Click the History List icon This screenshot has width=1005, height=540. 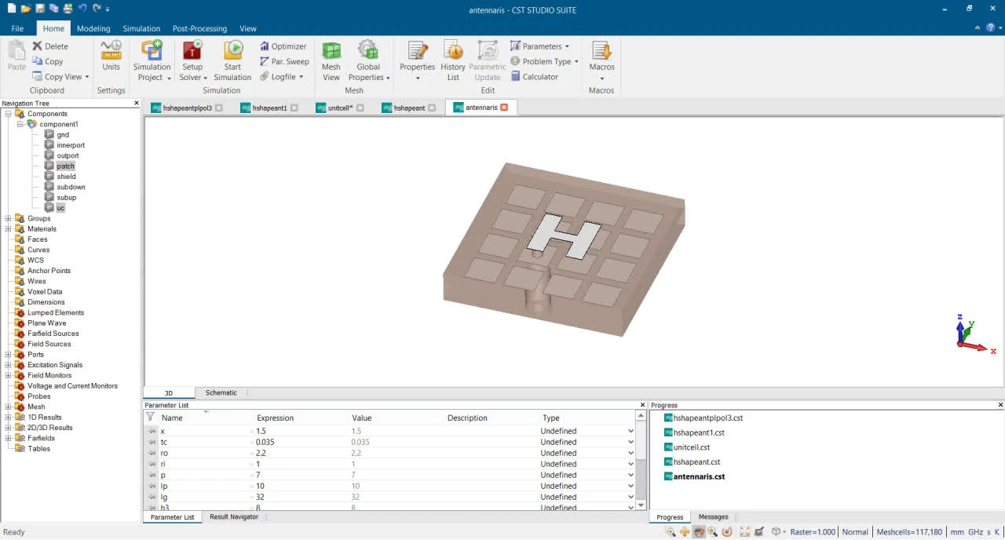pyautogui.click(x=453, y=52)
